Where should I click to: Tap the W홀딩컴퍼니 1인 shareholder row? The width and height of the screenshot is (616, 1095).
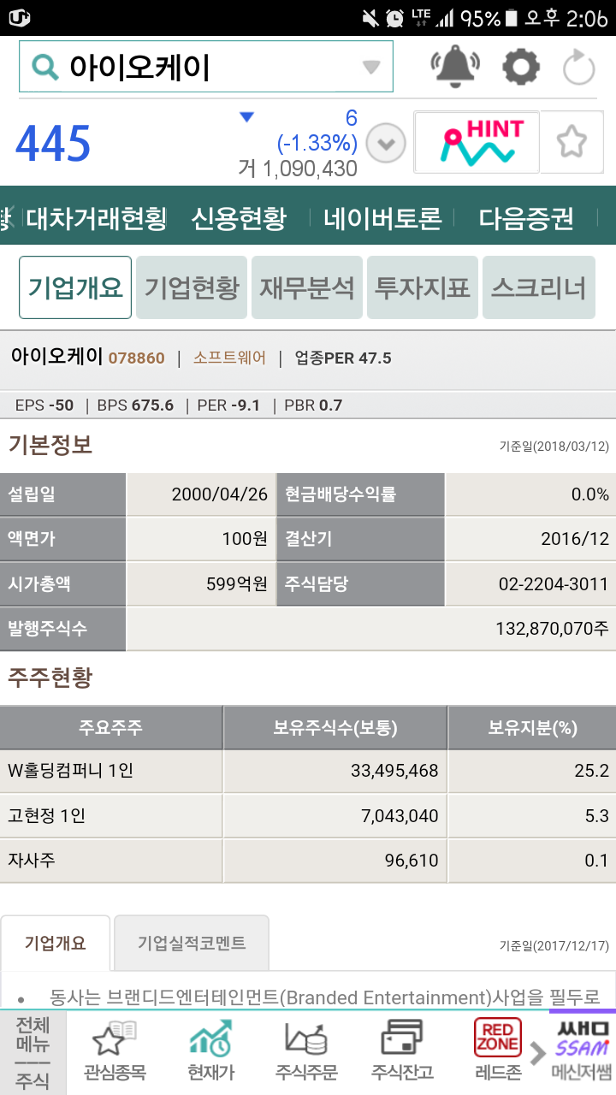308,771
